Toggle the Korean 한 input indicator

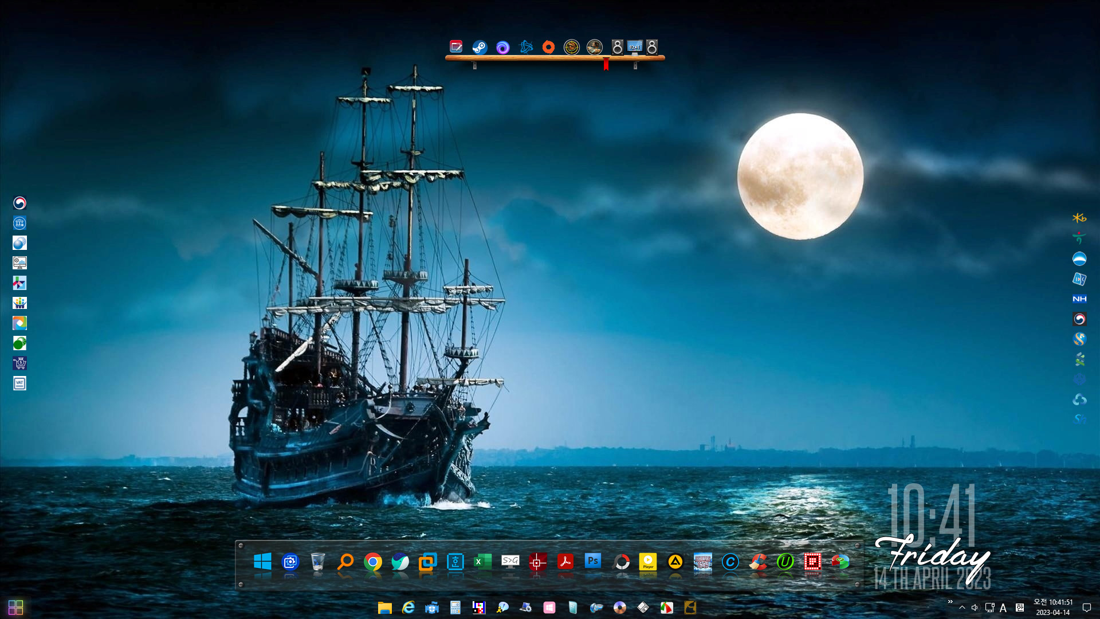pyautogui.click(x=1020, y=608)
